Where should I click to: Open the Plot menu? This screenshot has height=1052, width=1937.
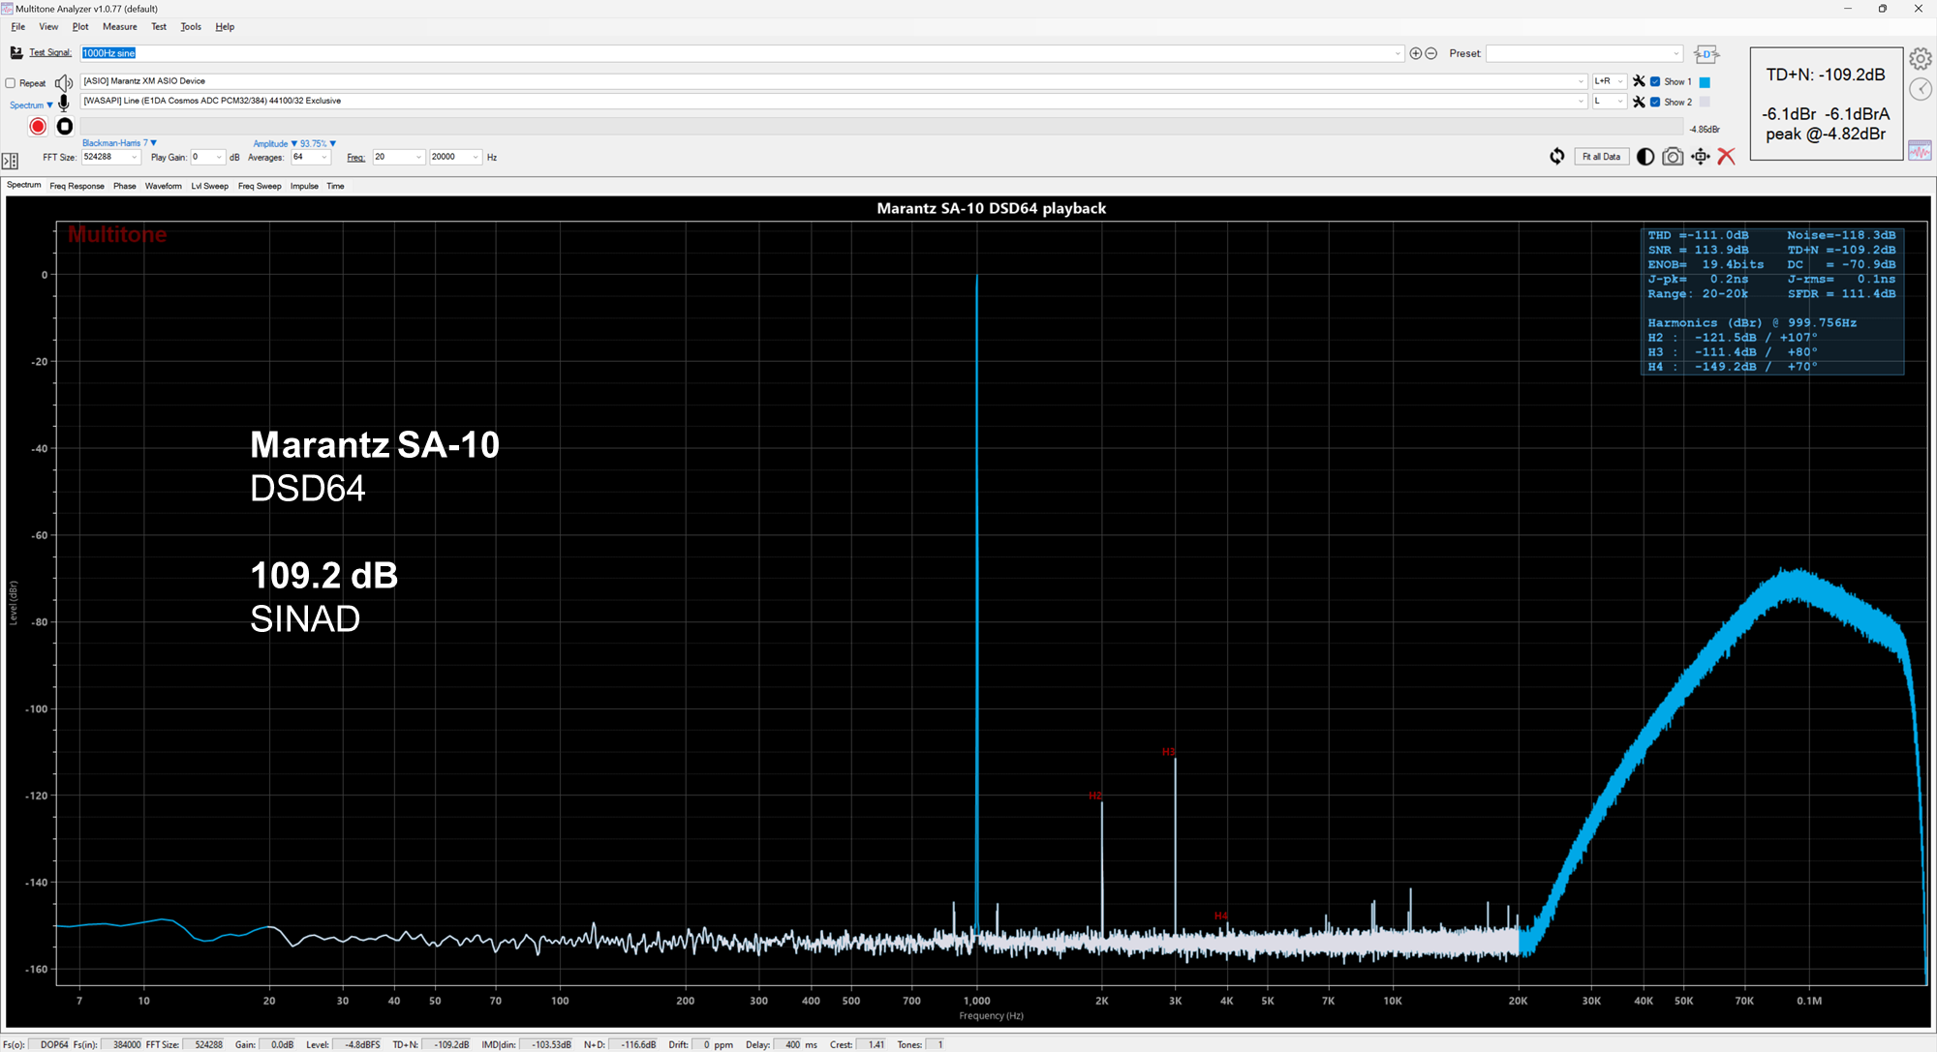(80, 27)
